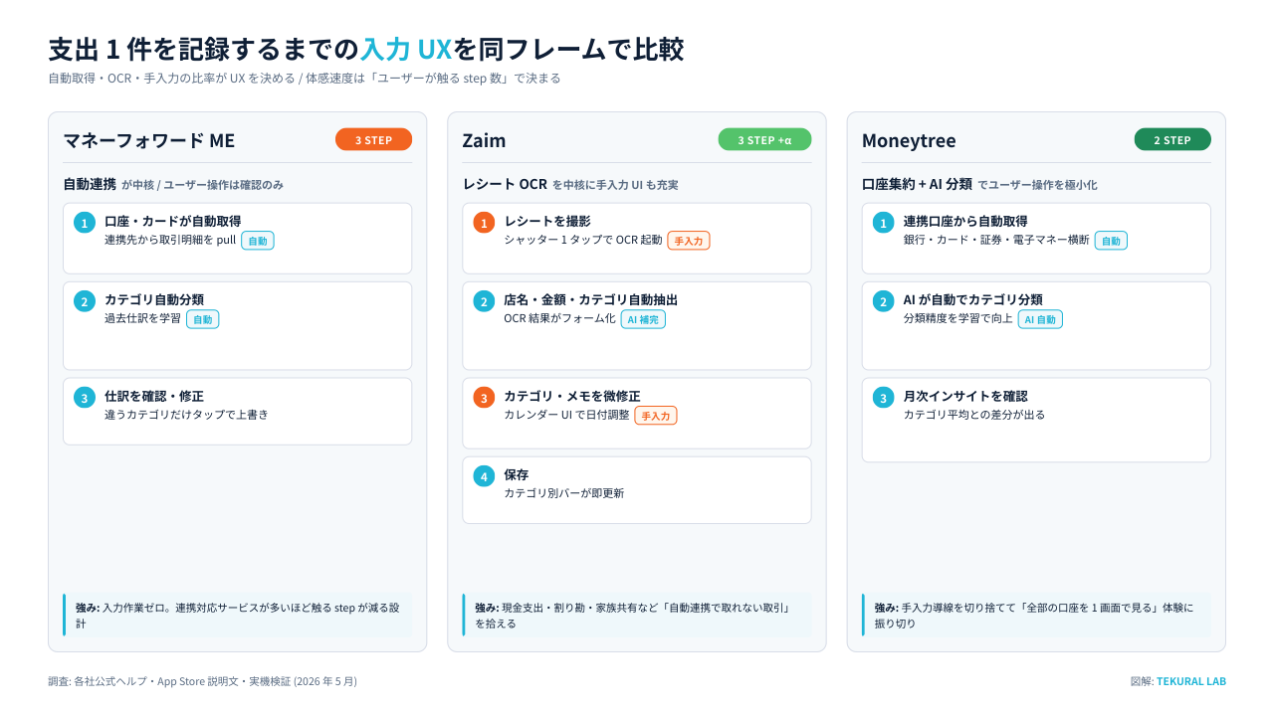Click step 2 circle beside カテゴリ自動分類
The image size is (1274, 716).
click(85, 301)
